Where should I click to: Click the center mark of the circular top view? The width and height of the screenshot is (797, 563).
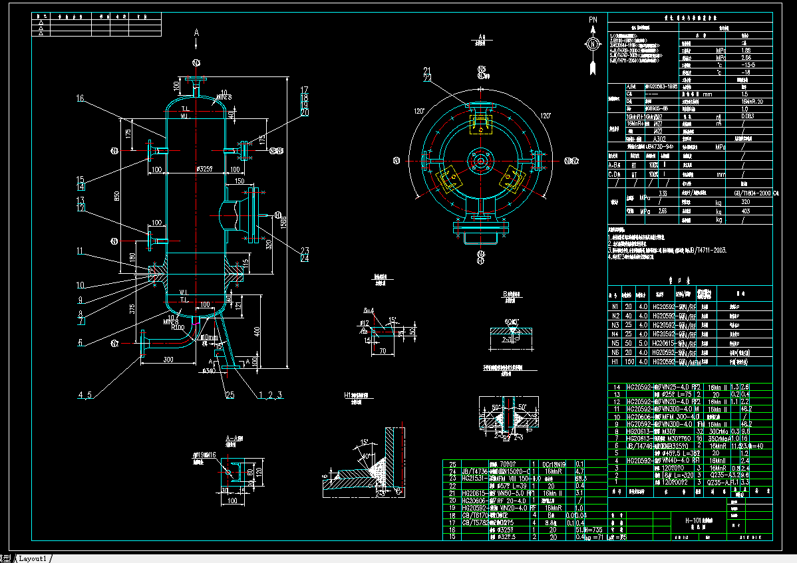click(x=480, y=160)
